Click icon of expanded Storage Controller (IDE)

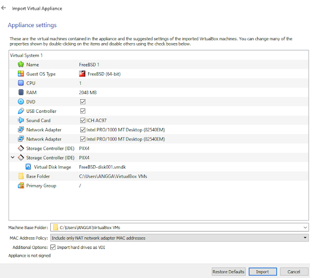(x=21, y=157)
